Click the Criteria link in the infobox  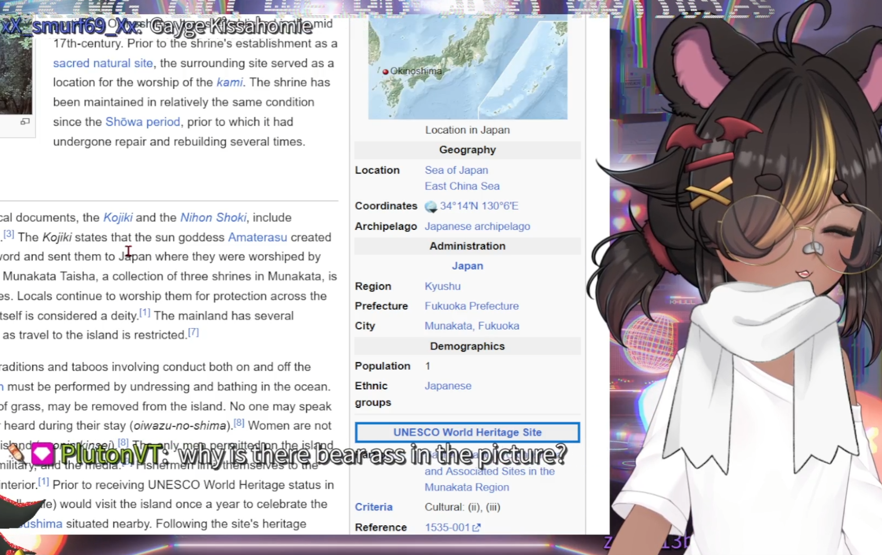point(373,507)
